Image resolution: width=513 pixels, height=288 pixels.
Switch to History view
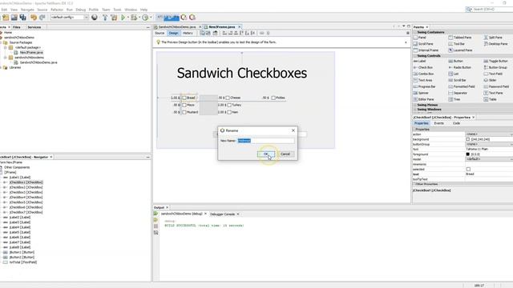[188, 33]
